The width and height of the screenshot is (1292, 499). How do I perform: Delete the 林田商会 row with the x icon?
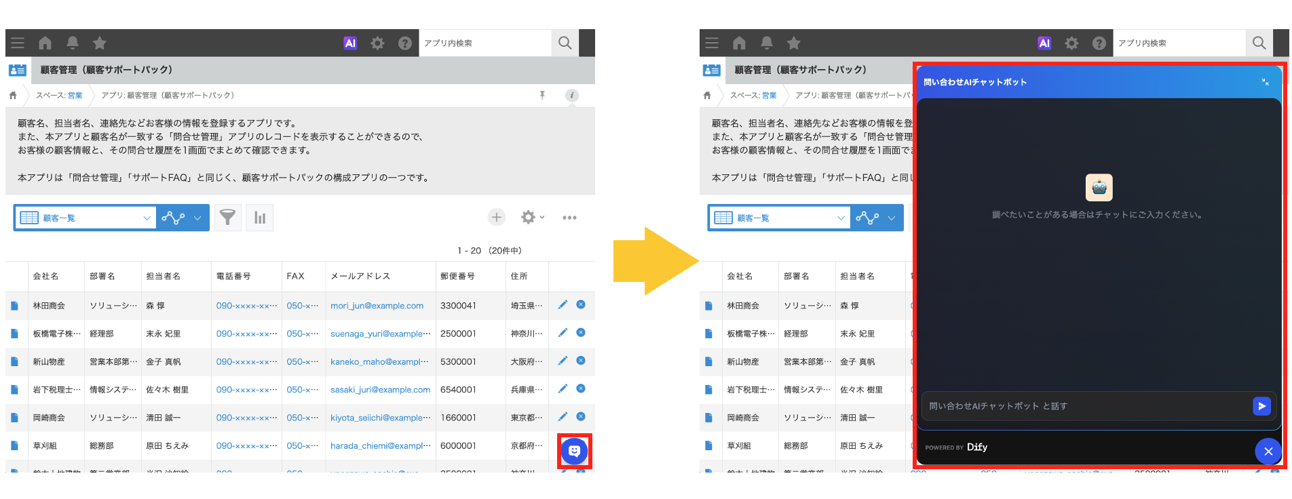point(581,304)
